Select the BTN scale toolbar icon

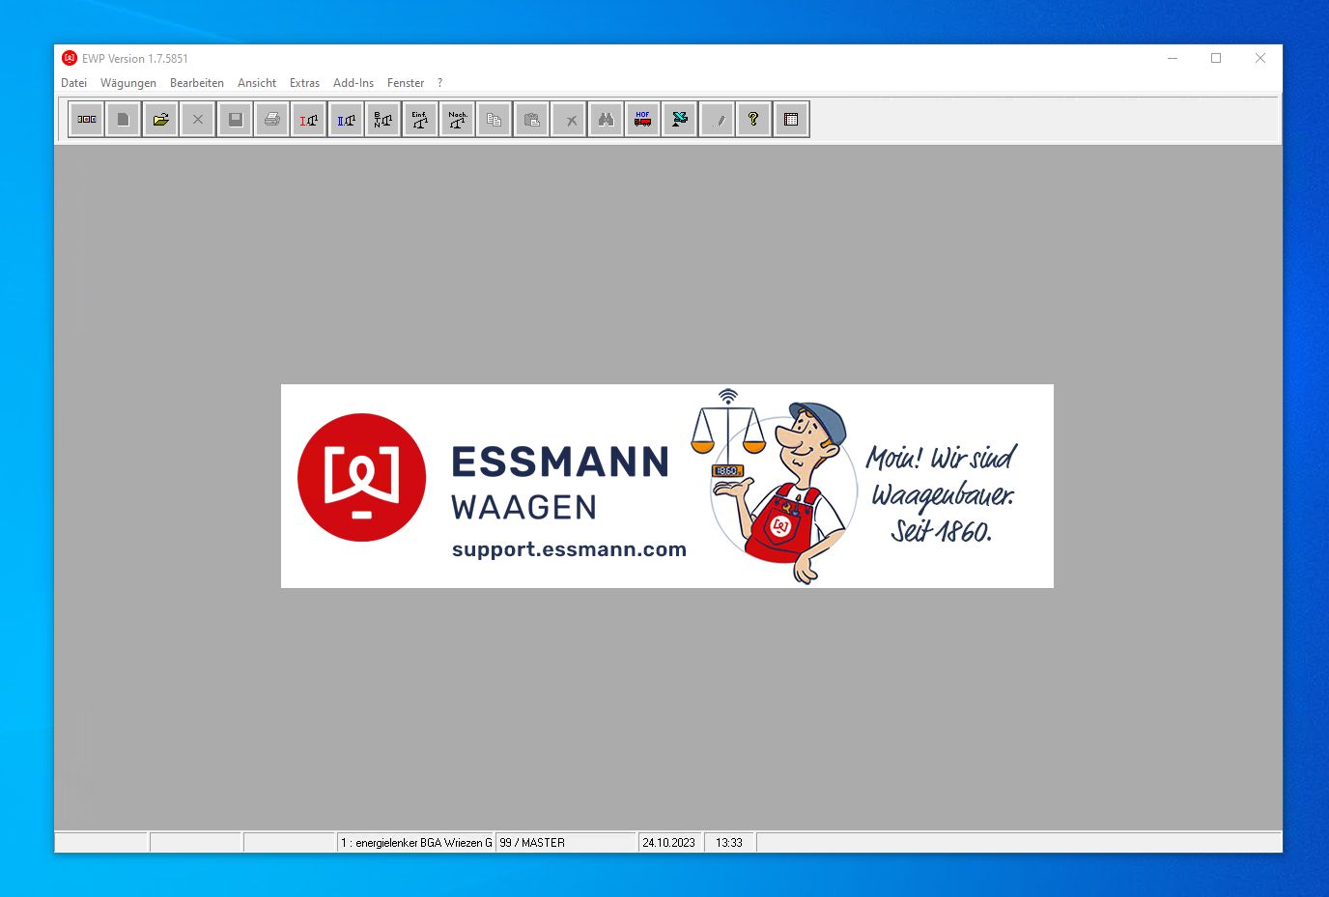[x=383, y=120]
